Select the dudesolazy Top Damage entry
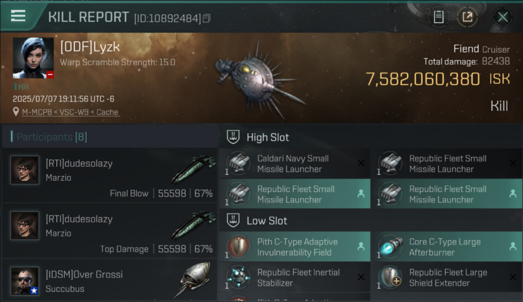 tap(109, 231)
